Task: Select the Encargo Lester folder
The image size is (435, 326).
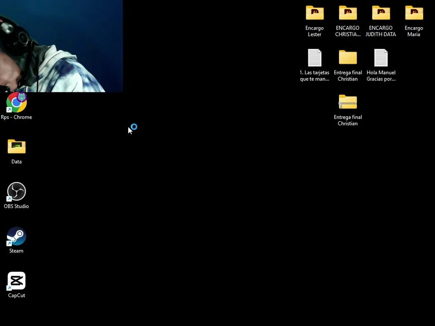Action: (314, 13)
